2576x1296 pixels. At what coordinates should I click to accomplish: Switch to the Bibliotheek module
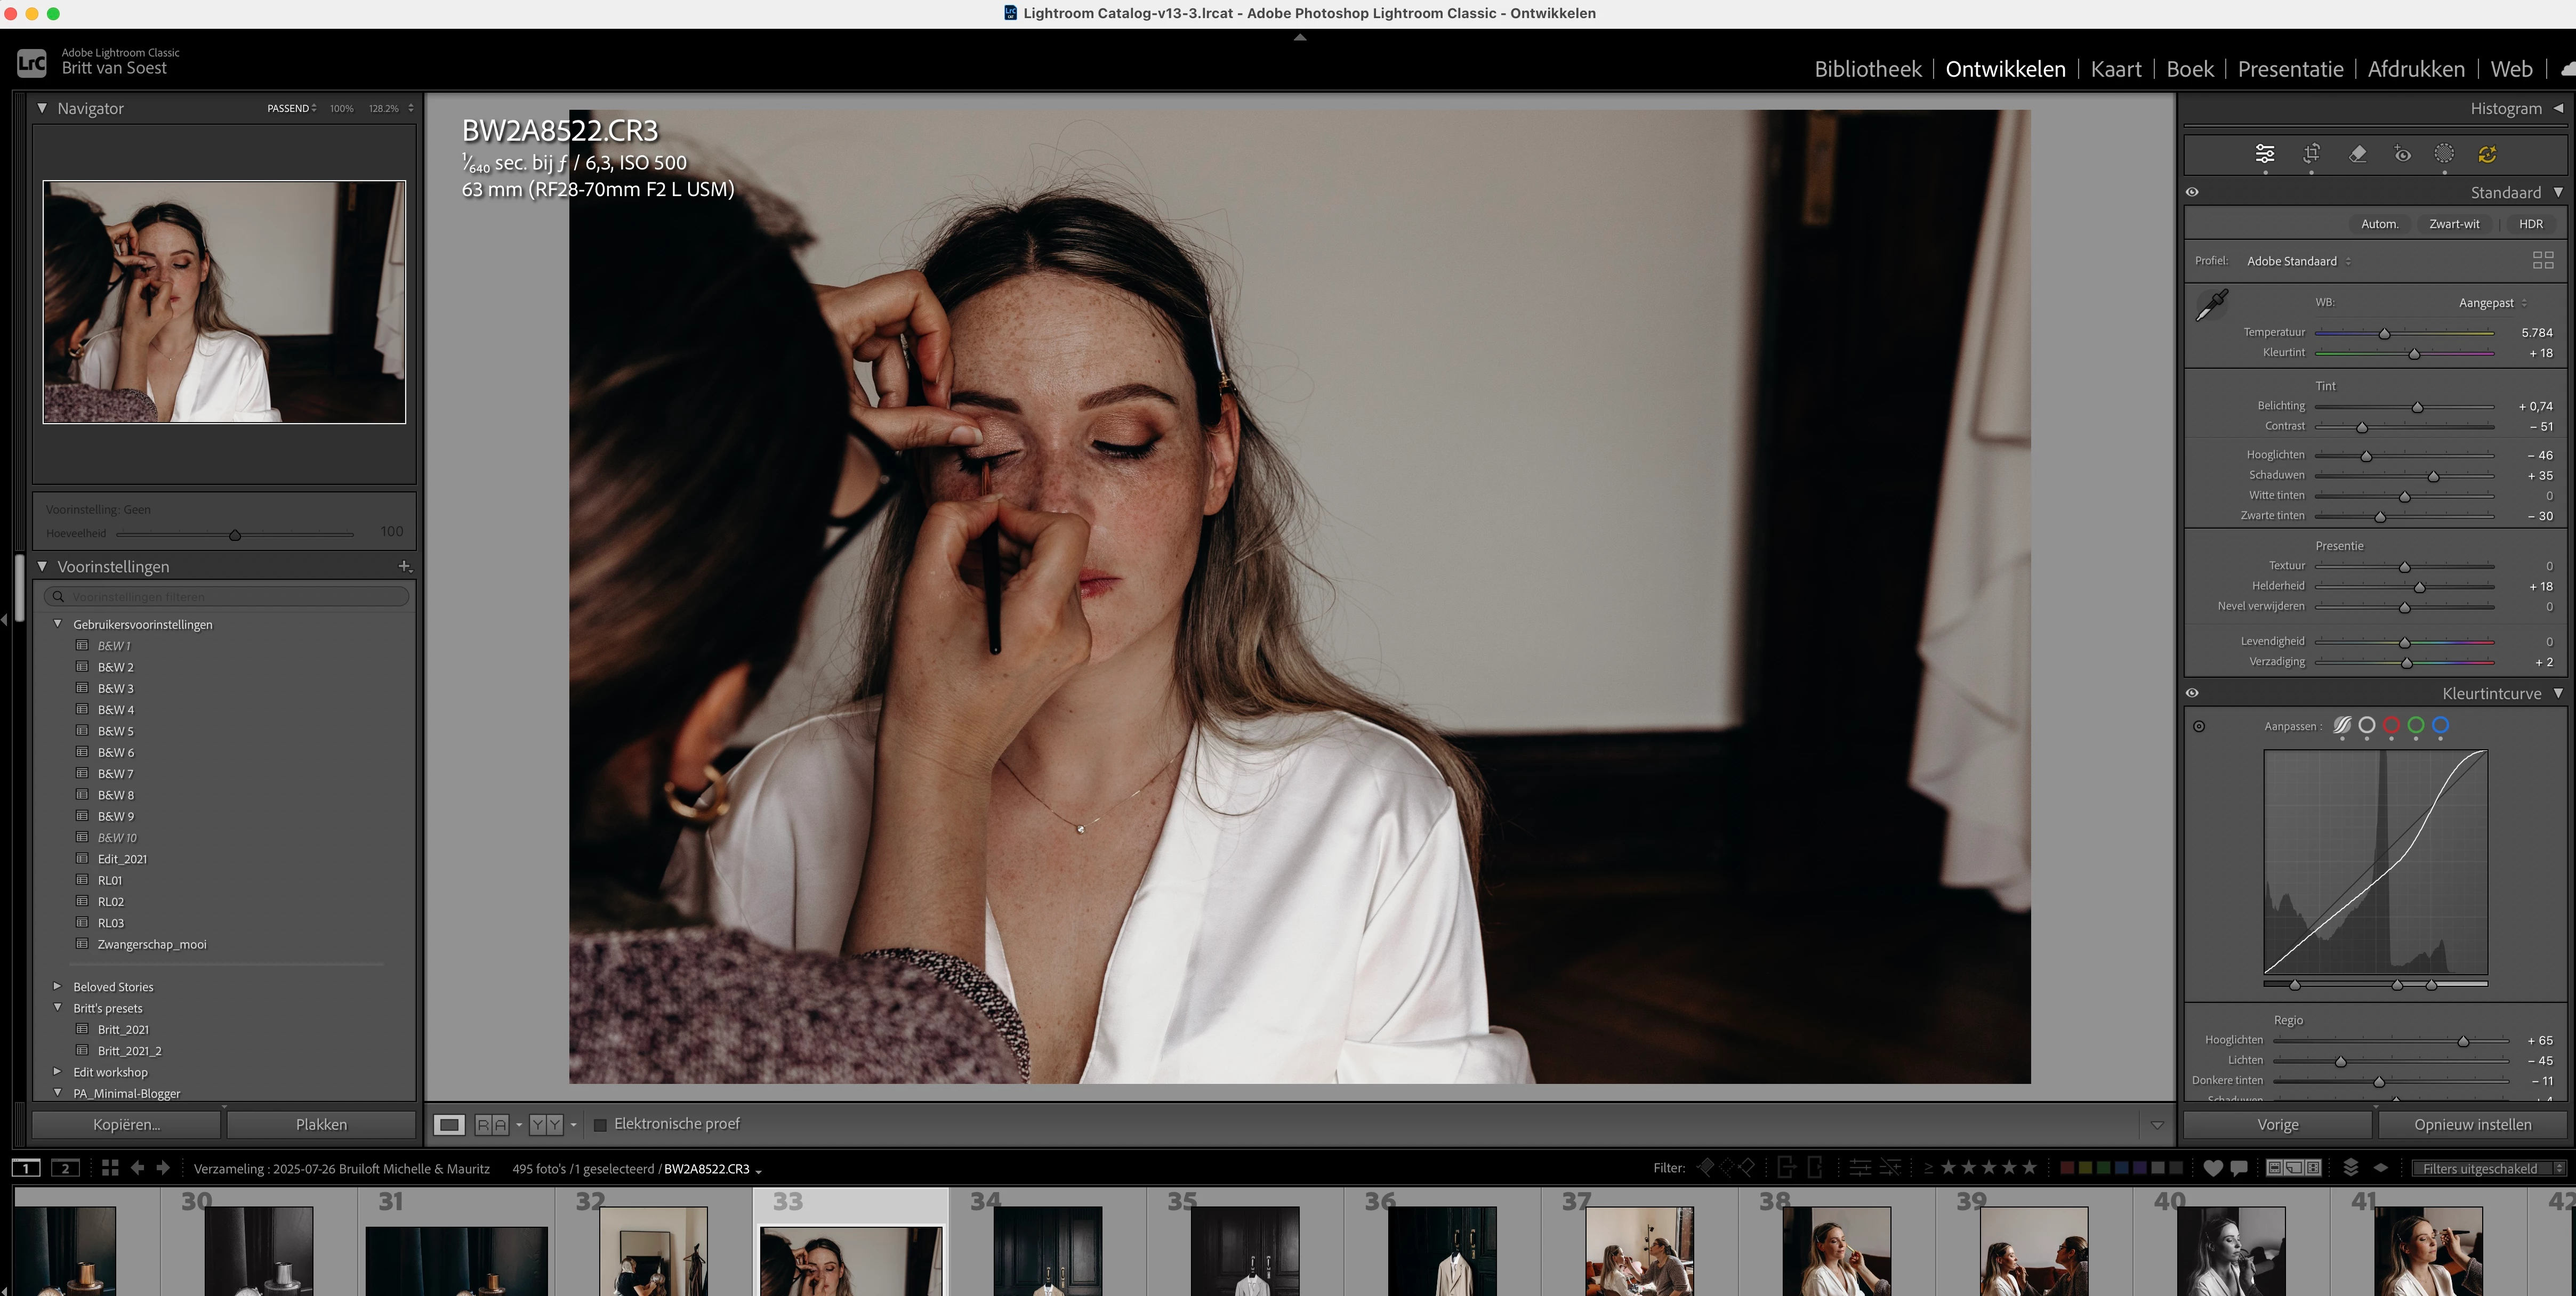[x=1867, y=69]
